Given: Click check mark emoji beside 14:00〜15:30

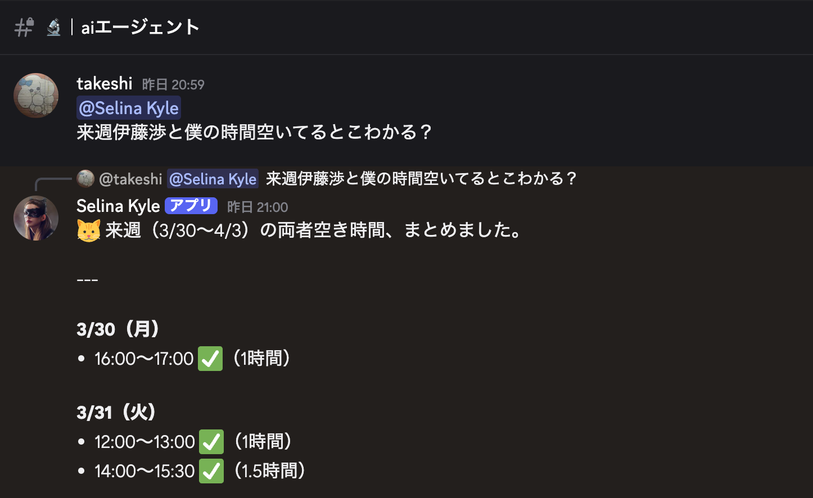Looking at the screenshot, I should (211, 471).
